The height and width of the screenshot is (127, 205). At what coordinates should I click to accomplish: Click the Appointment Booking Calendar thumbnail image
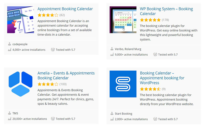pyautogui.click(x=20, y=20)
